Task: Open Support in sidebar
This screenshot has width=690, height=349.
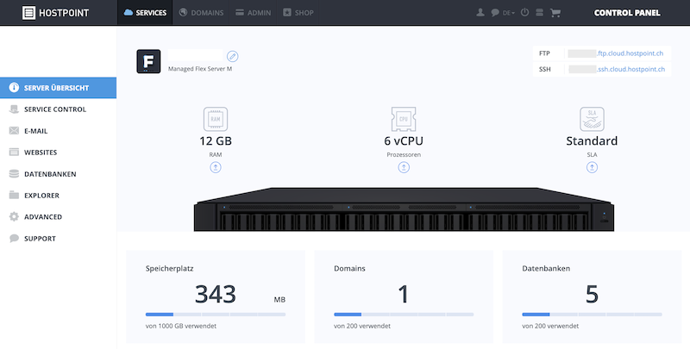Action: point(58,238)
